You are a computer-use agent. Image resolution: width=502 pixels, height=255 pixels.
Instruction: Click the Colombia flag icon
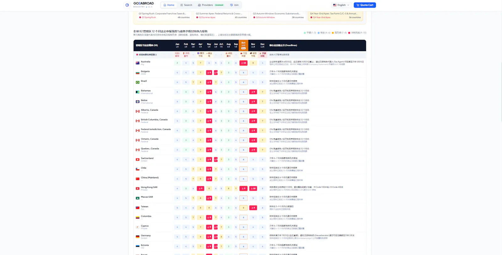(137, 217)
